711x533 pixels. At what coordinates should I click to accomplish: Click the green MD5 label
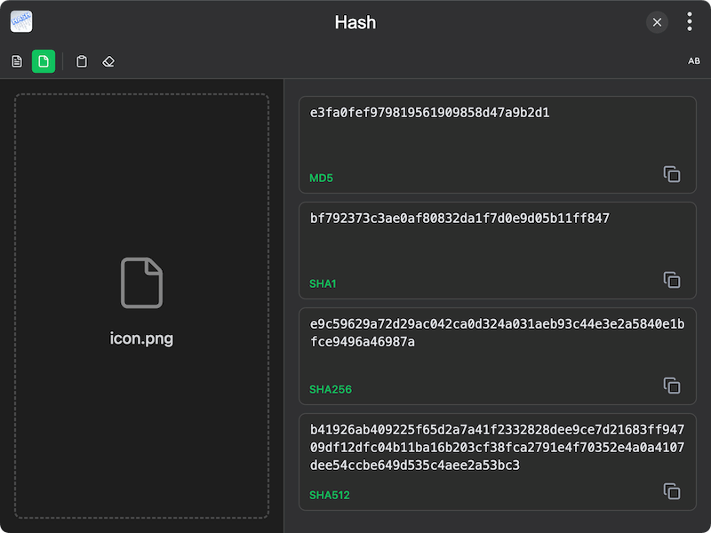click(321, 179)
